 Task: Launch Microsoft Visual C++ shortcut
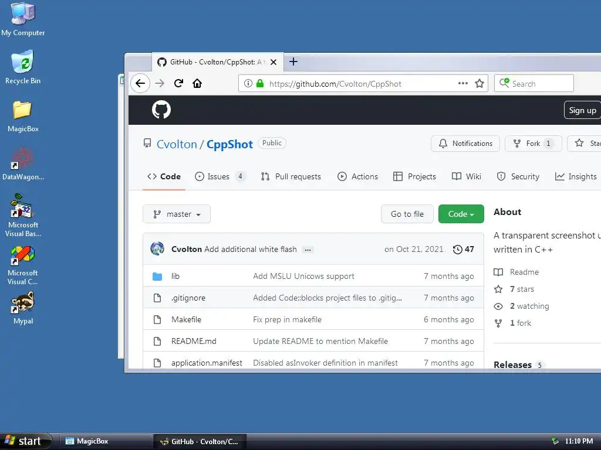23,265
